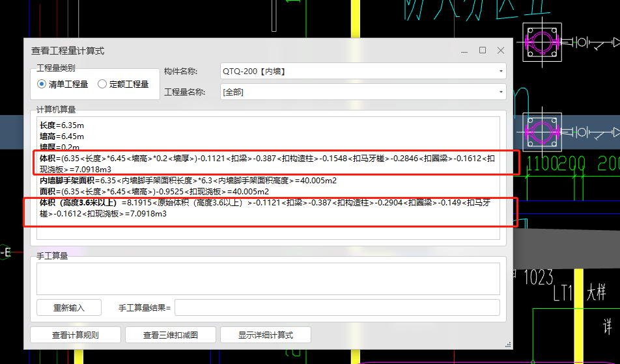Click the 体积（高度3.6米以上） formula line
The width and height of the screenshot is (620, 364).
pos(265,208)
